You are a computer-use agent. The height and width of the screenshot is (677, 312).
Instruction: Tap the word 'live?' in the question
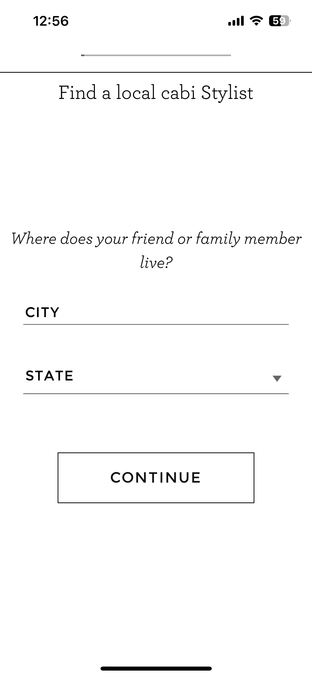click(x=156, y=262)
